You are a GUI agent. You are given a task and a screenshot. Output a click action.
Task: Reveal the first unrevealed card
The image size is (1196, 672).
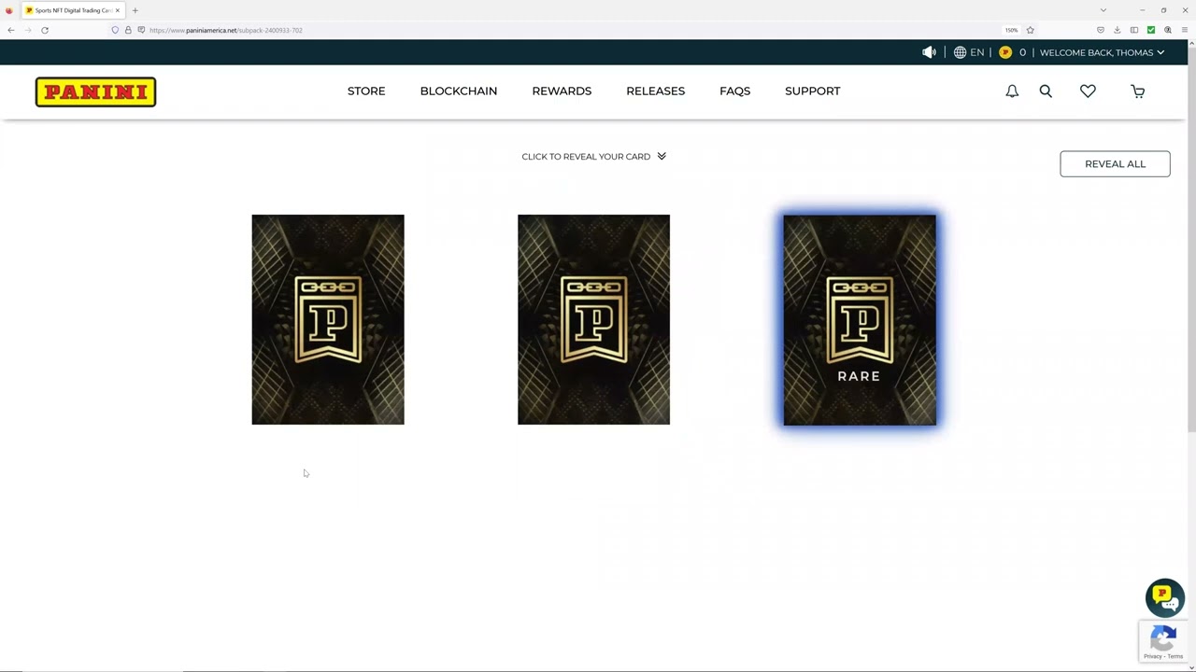[x=328, y=319]
